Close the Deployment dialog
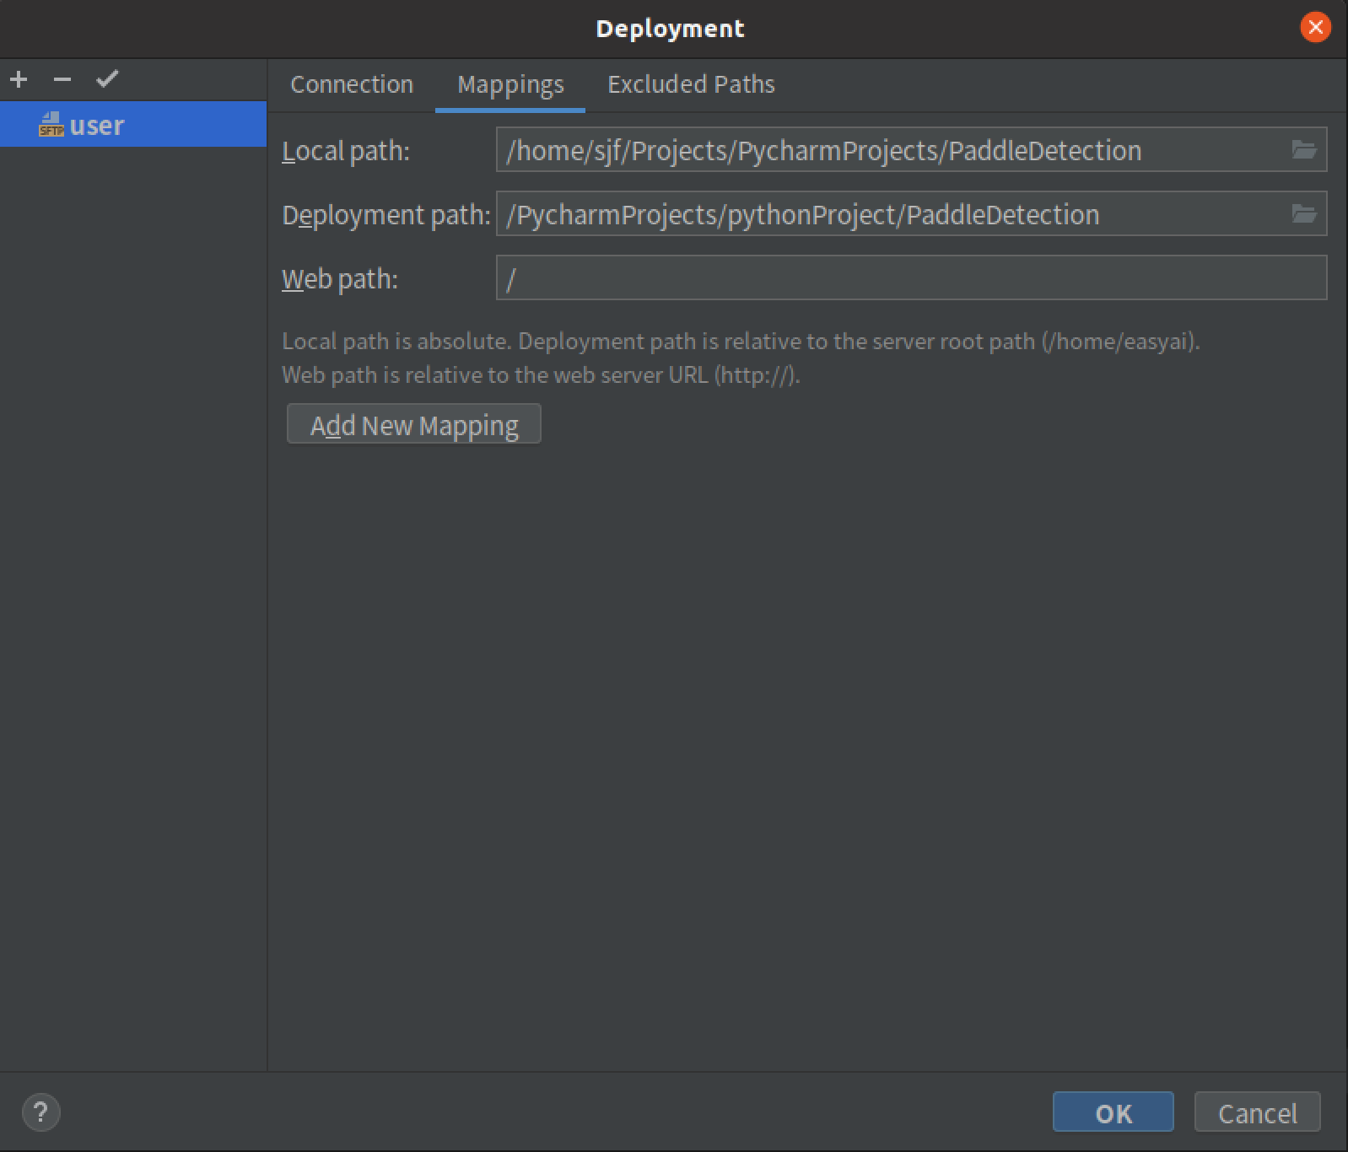The height and width of the screenshot is (1152, 1348). 1315,27
